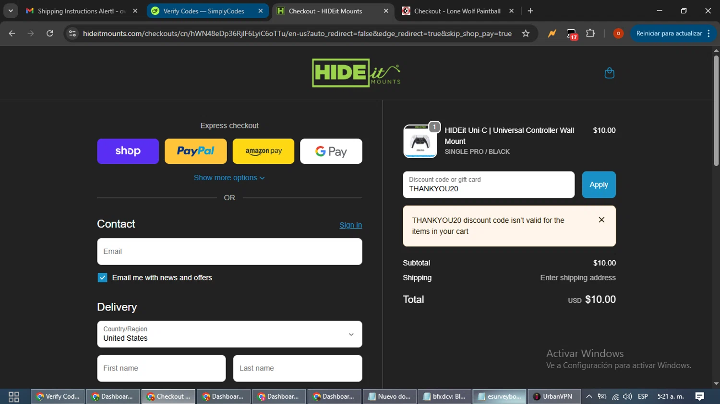Show hidden system tray icons
Image resolution: width=720 pixels, height=404 pixels.
589,397
